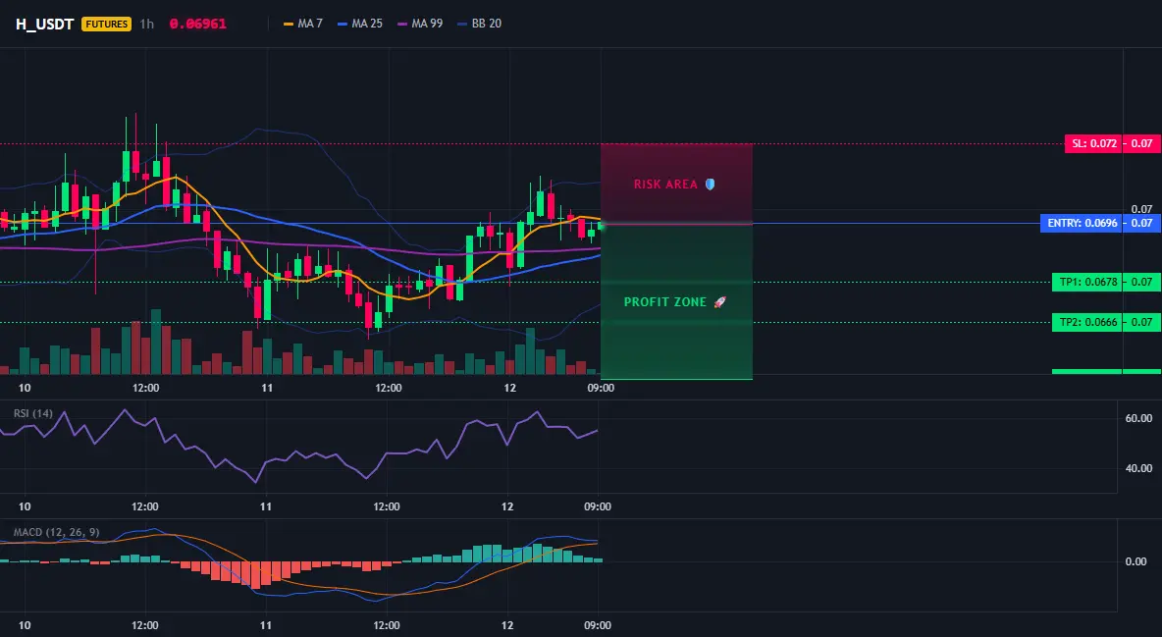Image resolution: width=1162 pixels, height=637 pixels.
Task: Select the PROFIT ZONE label
Action: coord(665,302)
